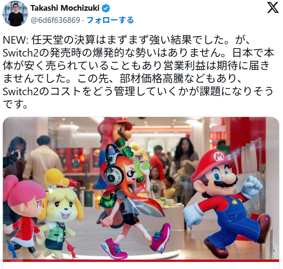This screenshot has height=269, width=283.
Task: Open Takashi Mochizuki's profile picture
Action: (15, 14)
